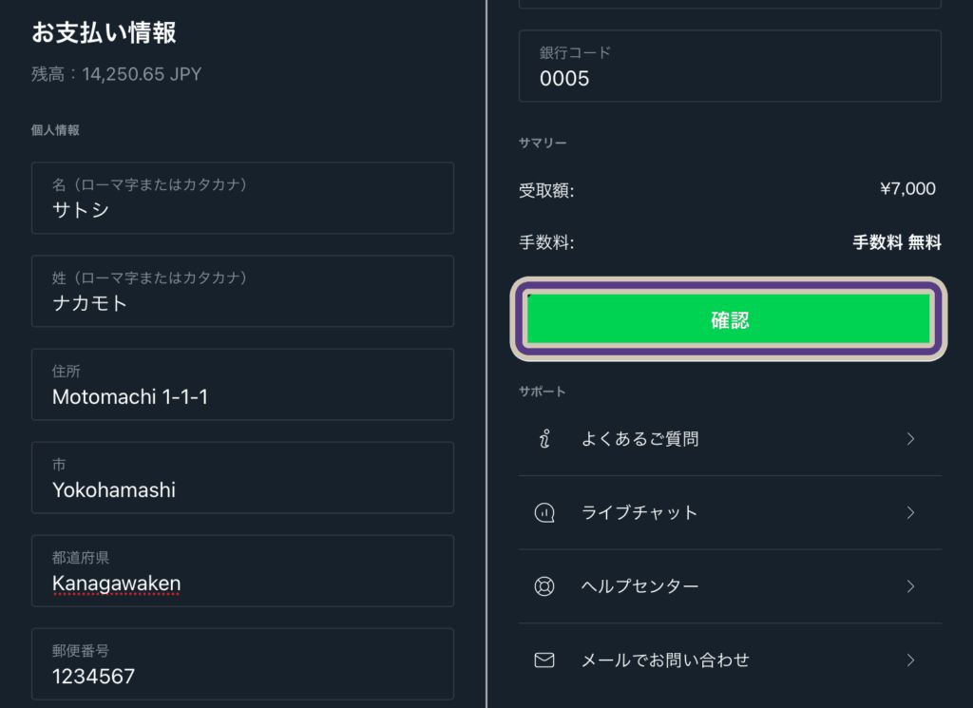Click the FAQ info icon
The image size is (973, 708).
pyautogui.click(x=544, y=439)
